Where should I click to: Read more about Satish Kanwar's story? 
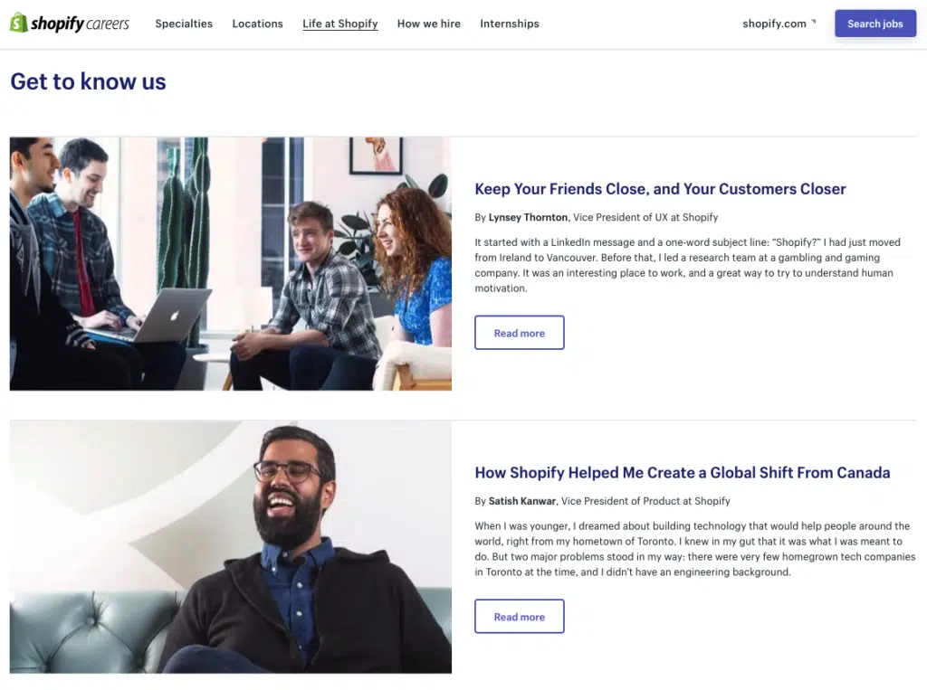(519, 616)
